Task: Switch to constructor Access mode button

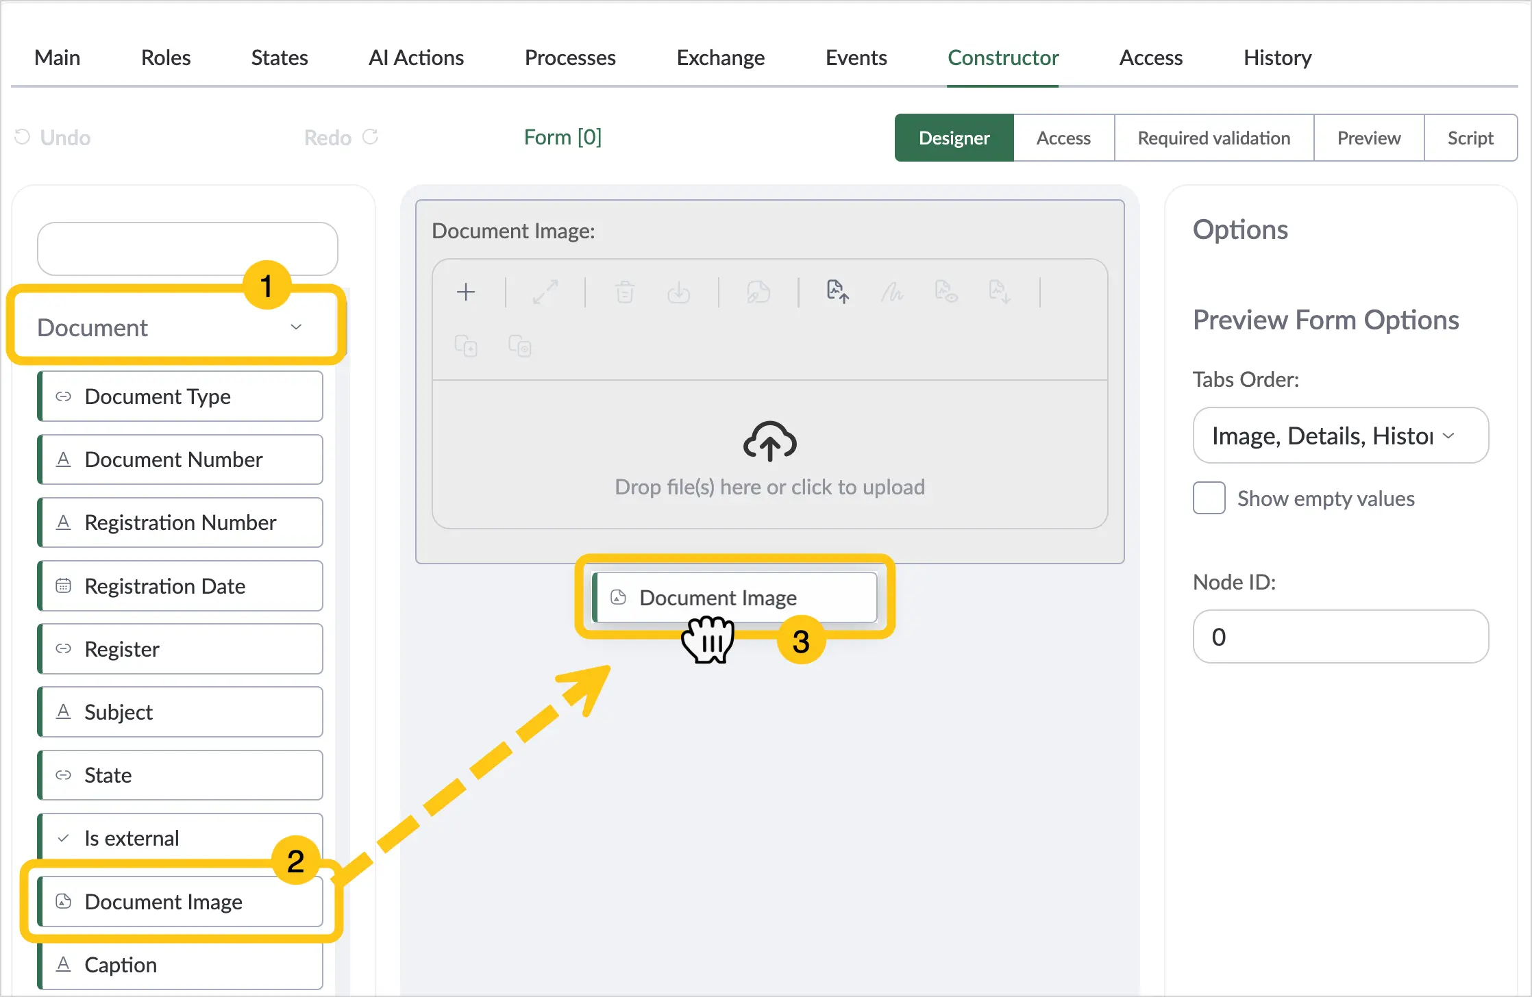Action: pyautogui.click(x=1063, y=138)
